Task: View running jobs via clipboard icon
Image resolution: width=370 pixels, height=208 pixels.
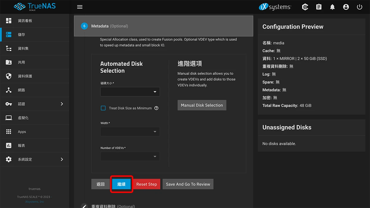Action: pyautogui.click(x=319, y=7)
